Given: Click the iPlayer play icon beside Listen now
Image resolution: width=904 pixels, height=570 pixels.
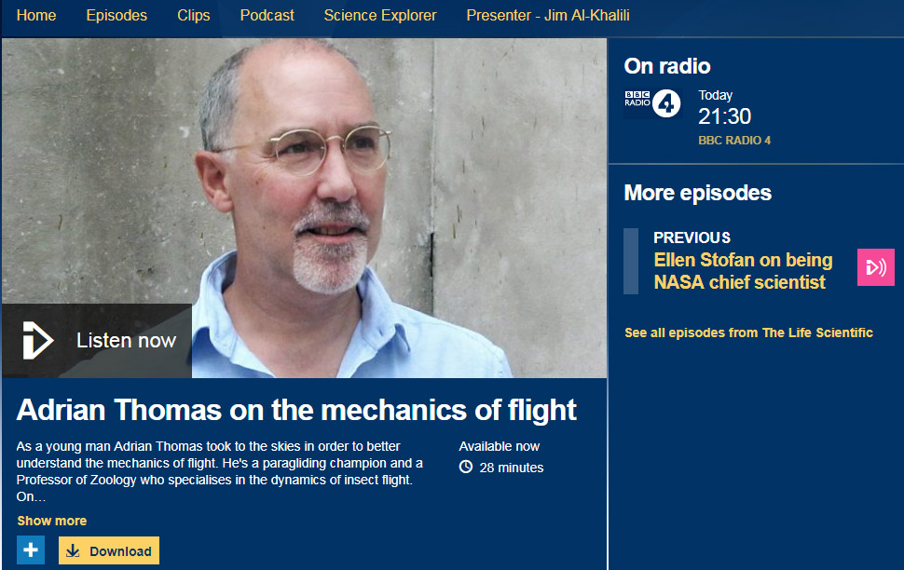Looking at the screenshot, I should point(37,341).
